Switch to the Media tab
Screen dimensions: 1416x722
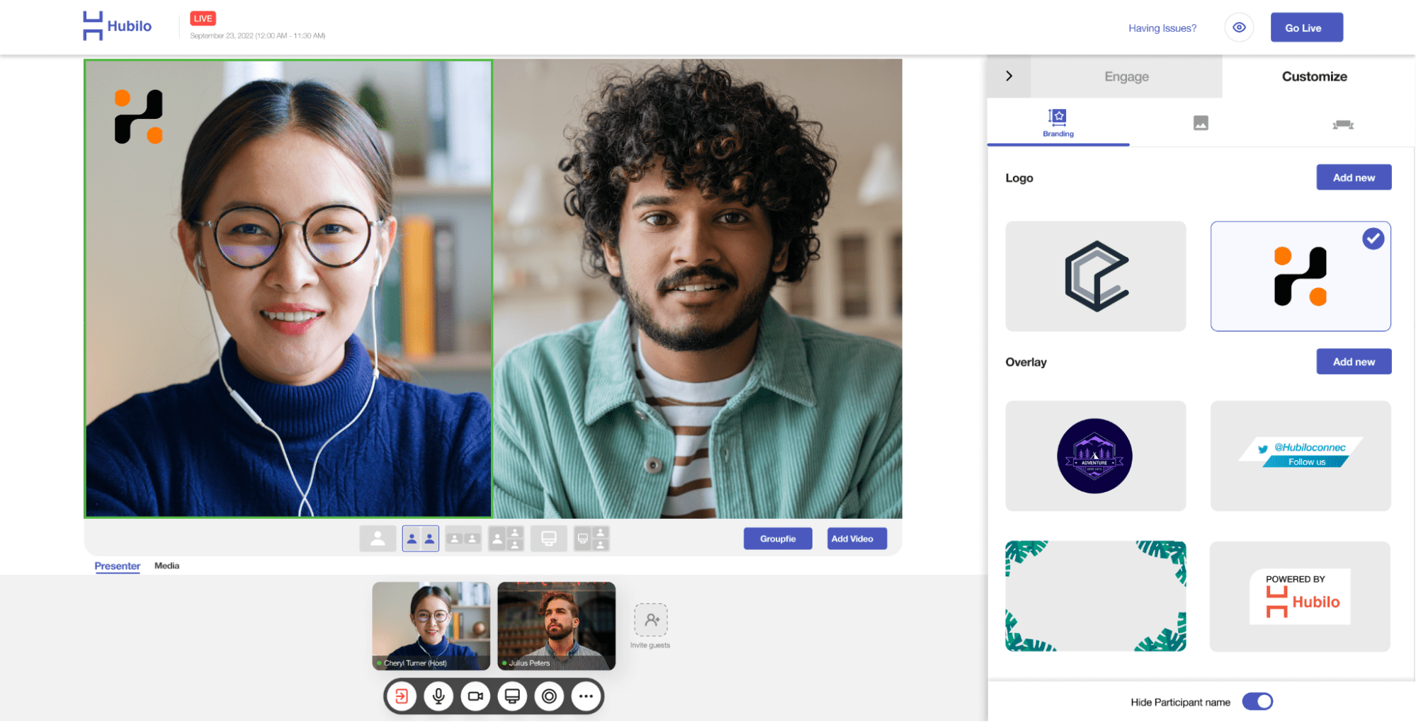coord(166,566)
